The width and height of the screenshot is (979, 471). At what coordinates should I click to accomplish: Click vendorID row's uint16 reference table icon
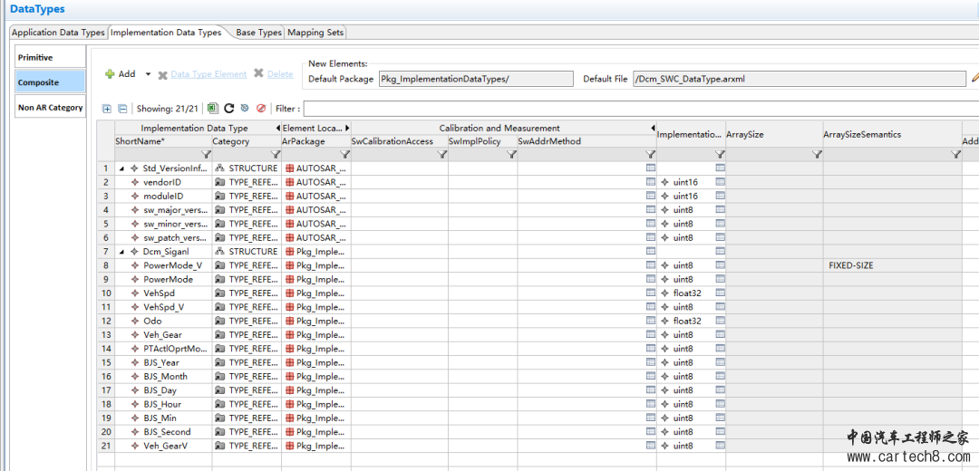pos(720,182)
